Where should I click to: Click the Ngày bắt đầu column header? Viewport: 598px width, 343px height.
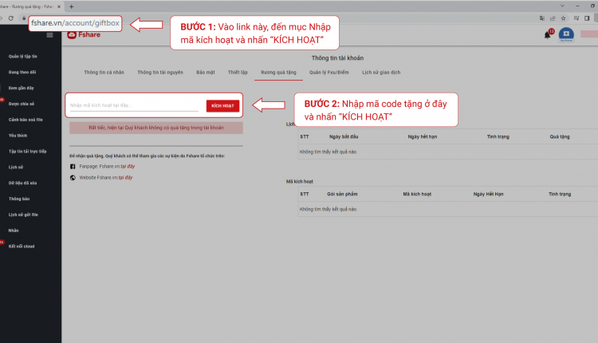344,136
